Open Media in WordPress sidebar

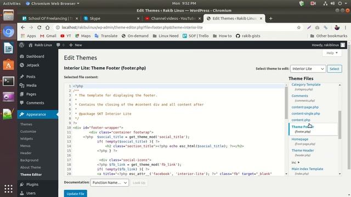coord(31,85)
